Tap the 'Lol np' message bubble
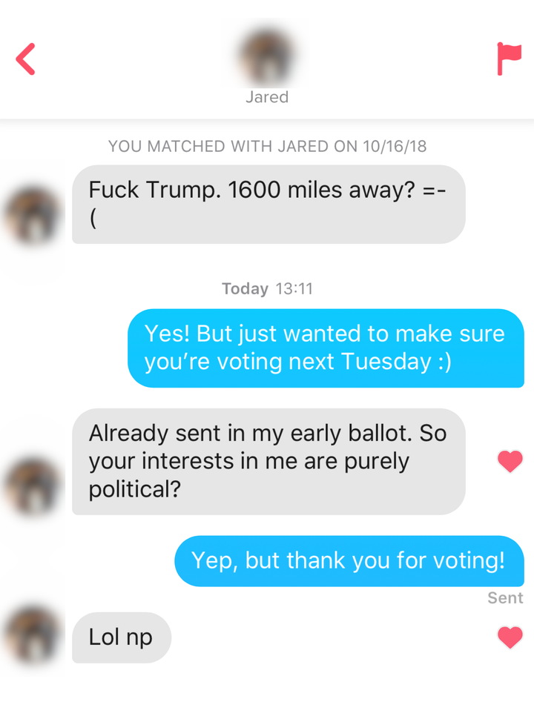This screenshot has width=534, height=716. (121, 637)
